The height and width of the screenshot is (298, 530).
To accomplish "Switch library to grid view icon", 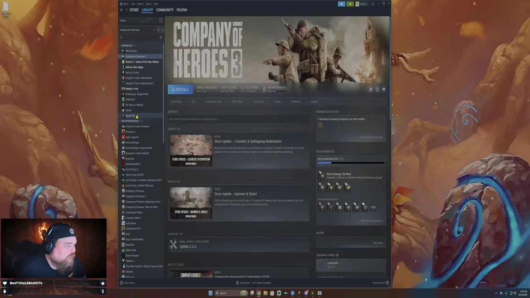I will coord(161,20).
